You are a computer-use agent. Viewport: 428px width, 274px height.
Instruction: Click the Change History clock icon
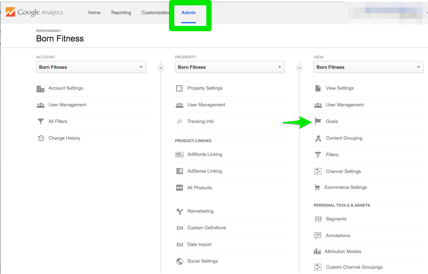(41, 138)
